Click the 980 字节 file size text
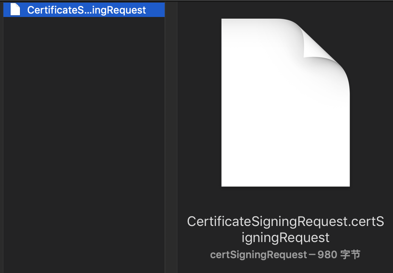Image resolution: width=393 pixels, height=273 pixels. [x=339, y=255]
